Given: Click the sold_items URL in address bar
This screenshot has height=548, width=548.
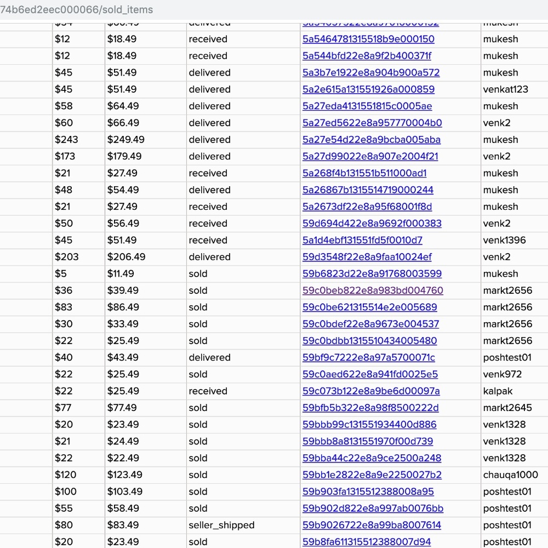Looking at the screenshot, I should pyautogui.click(x=76, y=10).
